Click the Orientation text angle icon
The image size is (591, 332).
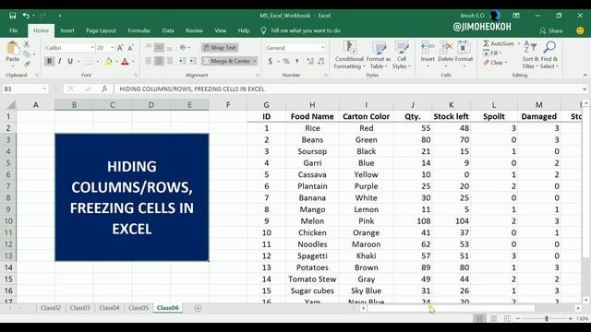[183, 47]
